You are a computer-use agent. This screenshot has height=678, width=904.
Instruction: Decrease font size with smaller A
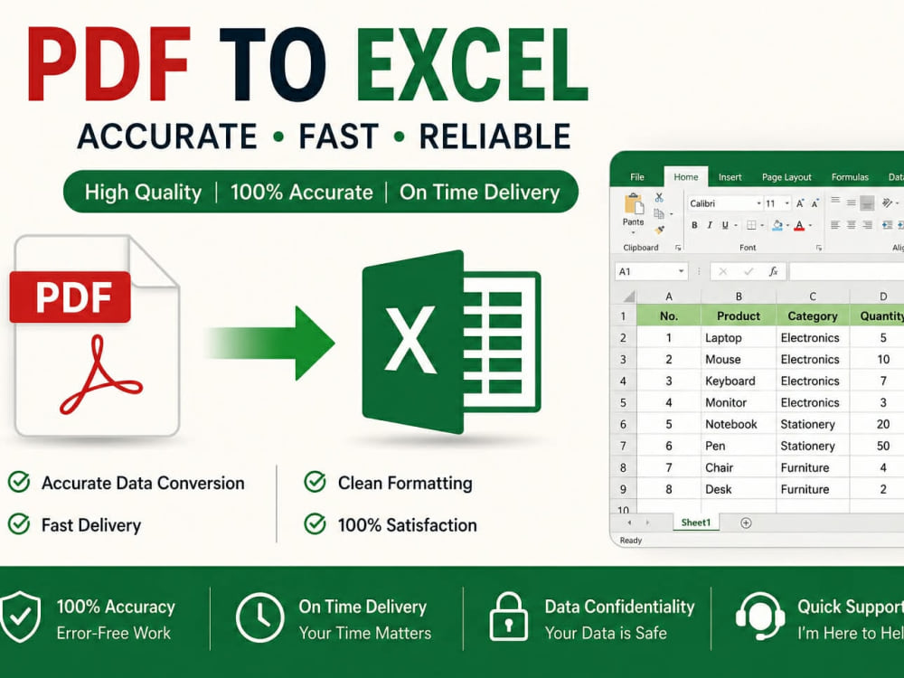tap(815, 203)
